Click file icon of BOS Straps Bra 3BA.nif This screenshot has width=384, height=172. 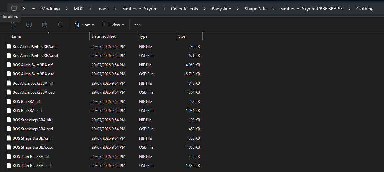click(x=9, y=138)
